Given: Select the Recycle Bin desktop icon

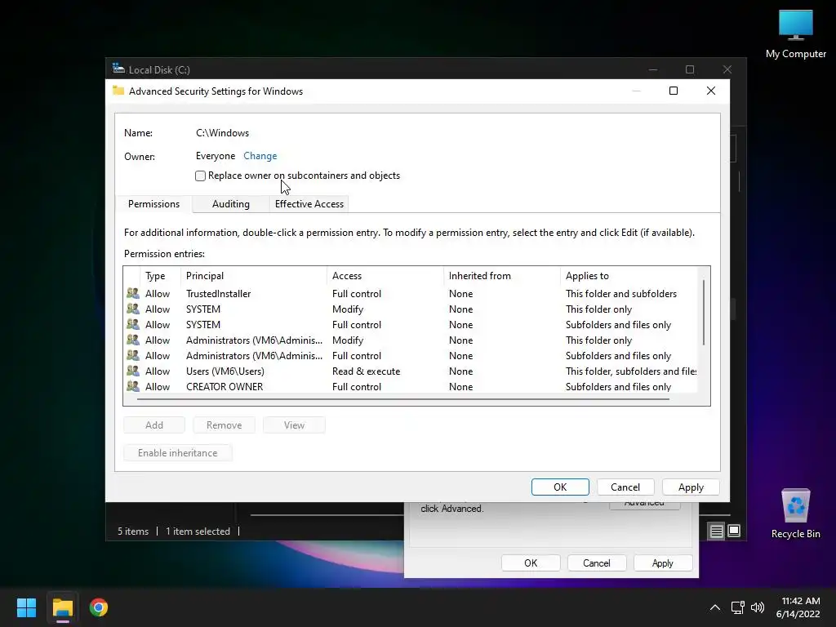Looking at the screenshot, I should (x=795, y=514).
